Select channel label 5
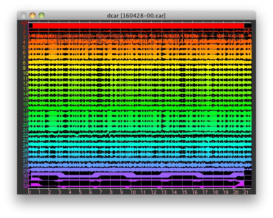 (24, 47)
